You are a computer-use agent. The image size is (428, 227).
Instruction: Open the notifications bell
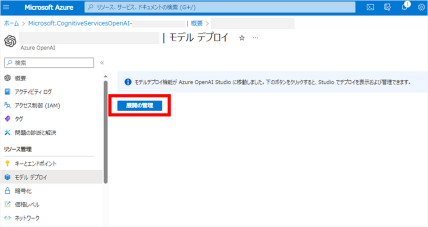pyautogui.click(x=404, y=7)
